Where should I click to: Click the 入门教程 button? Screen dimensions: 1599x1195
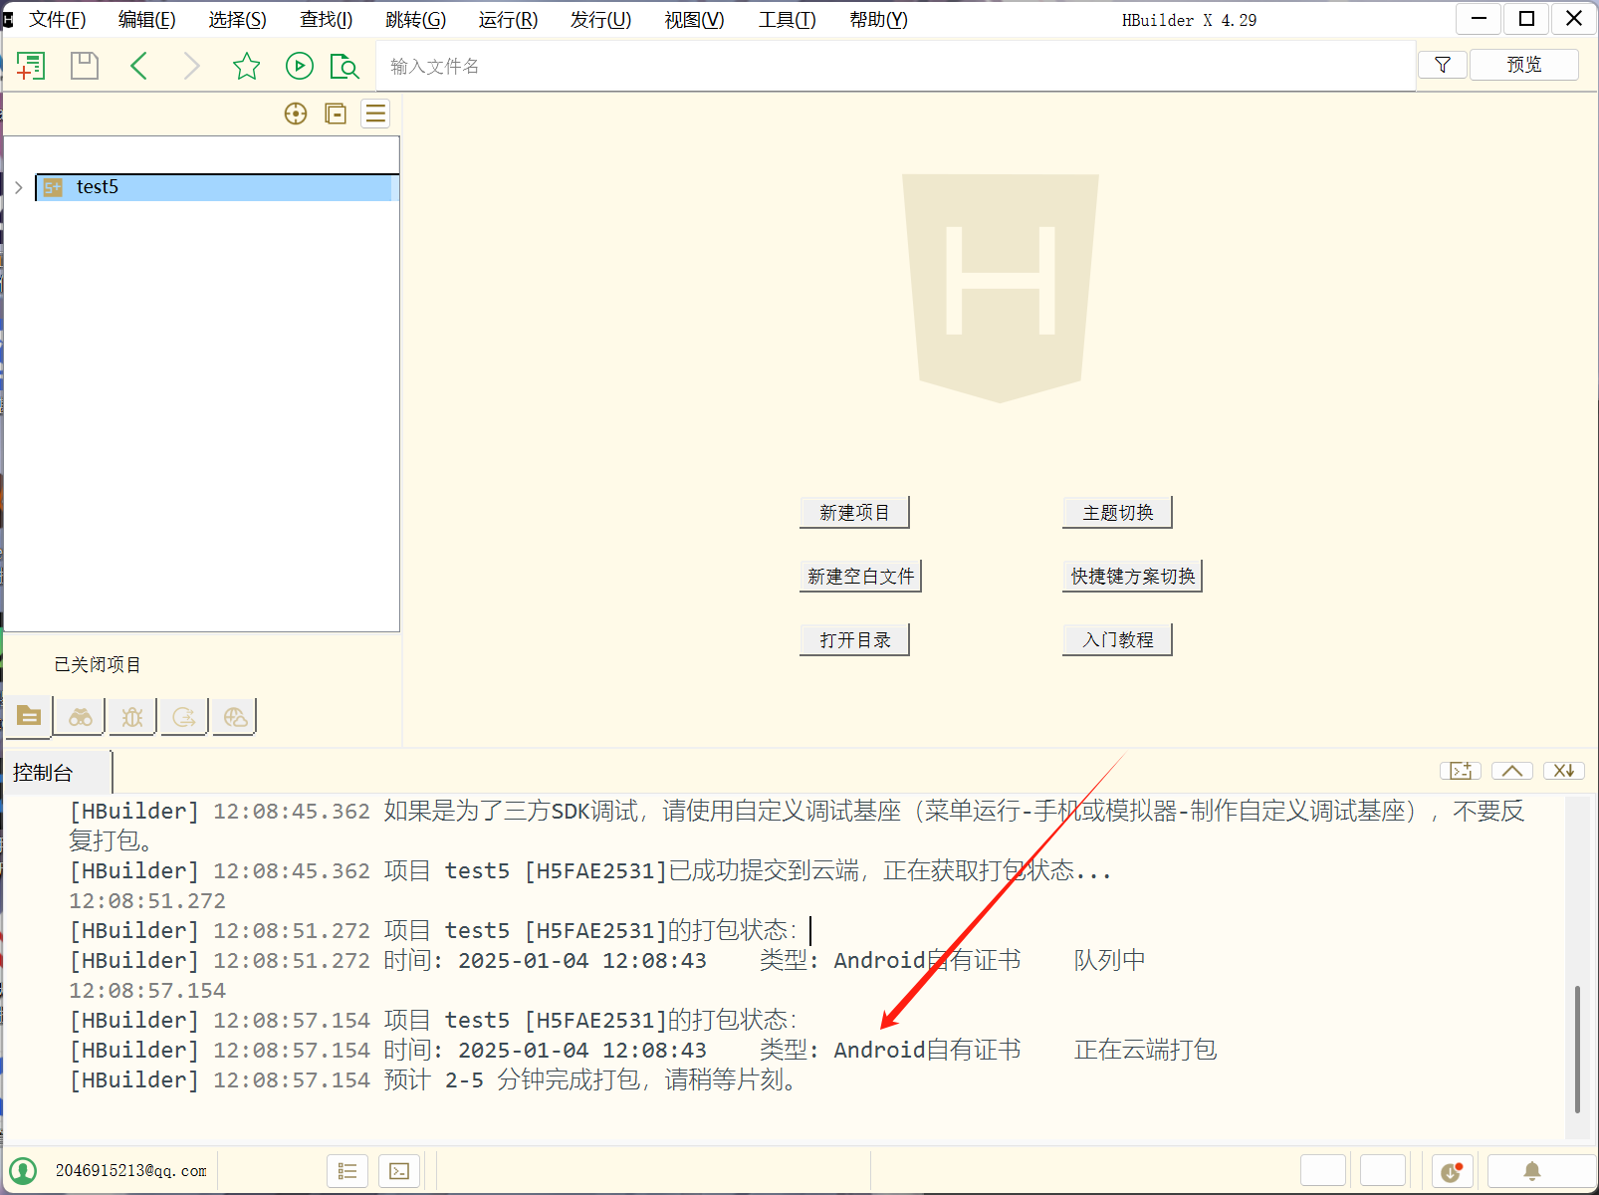point(1117,640)
